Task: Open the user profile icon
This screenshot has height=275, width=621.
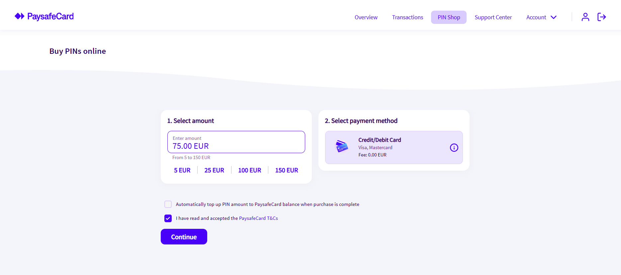Action: click(x=585, y=17)
